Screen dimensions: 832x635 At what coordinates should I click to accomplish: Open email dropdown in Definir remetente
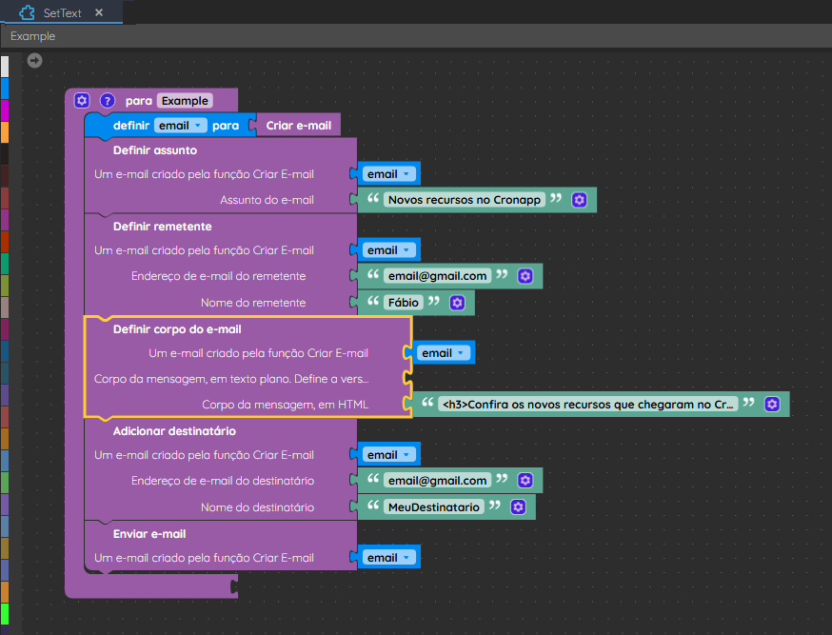pos(389,249)
